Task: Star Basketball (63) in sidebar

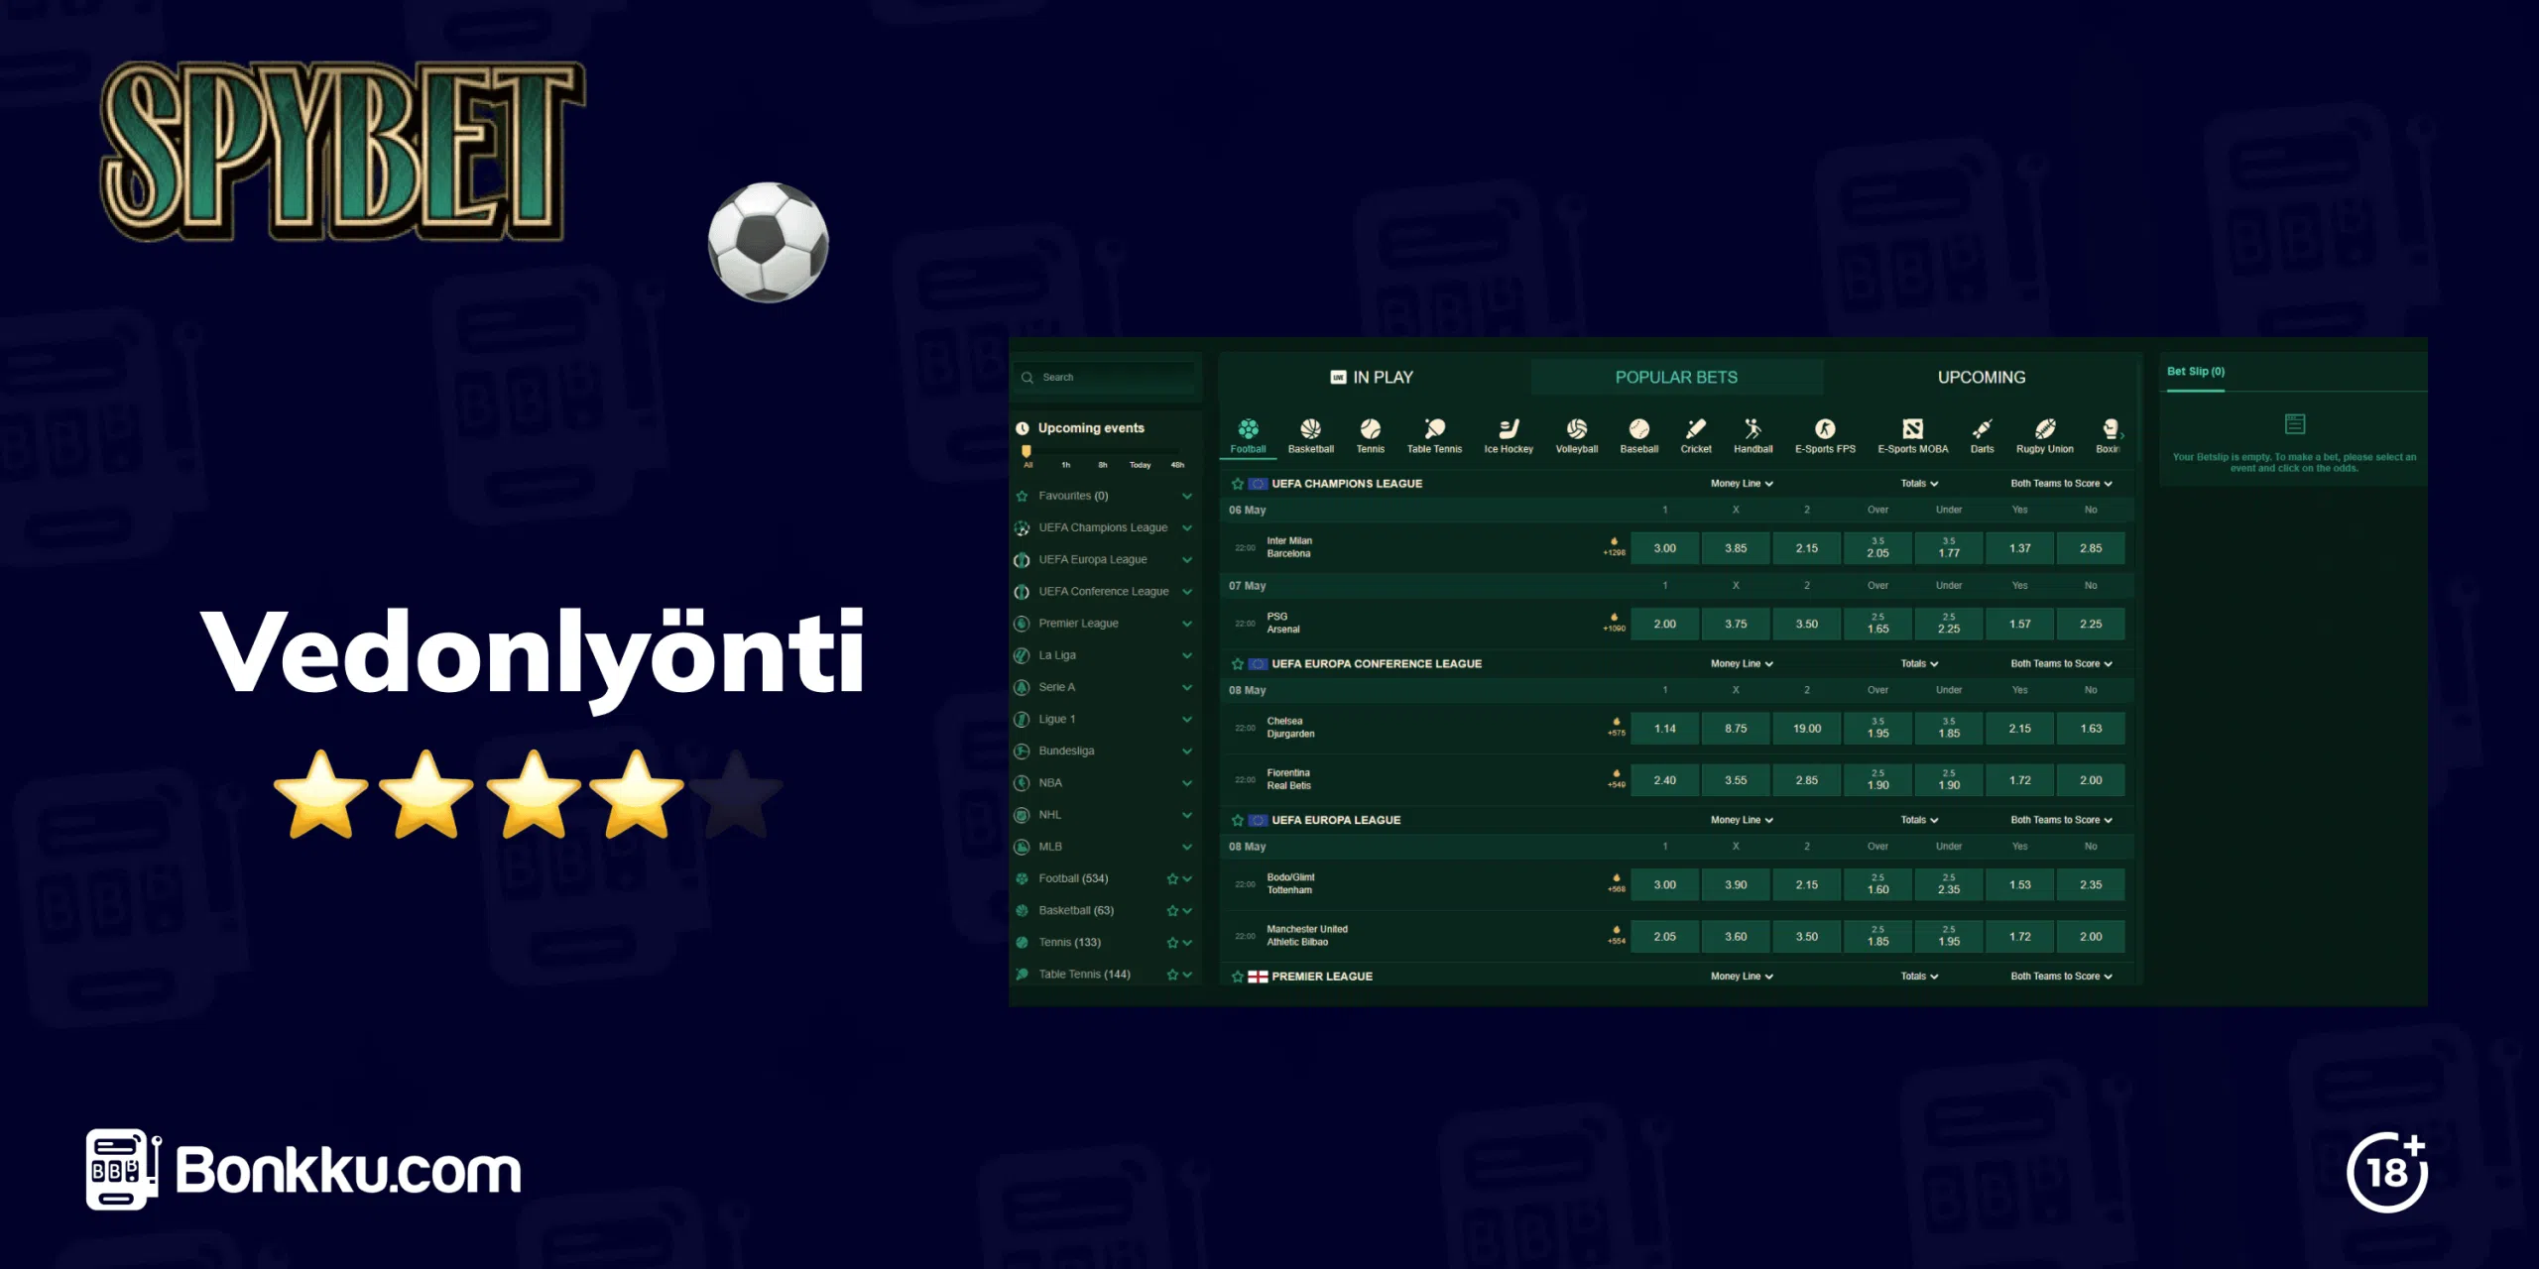Action: click(x=1172, y=911)
